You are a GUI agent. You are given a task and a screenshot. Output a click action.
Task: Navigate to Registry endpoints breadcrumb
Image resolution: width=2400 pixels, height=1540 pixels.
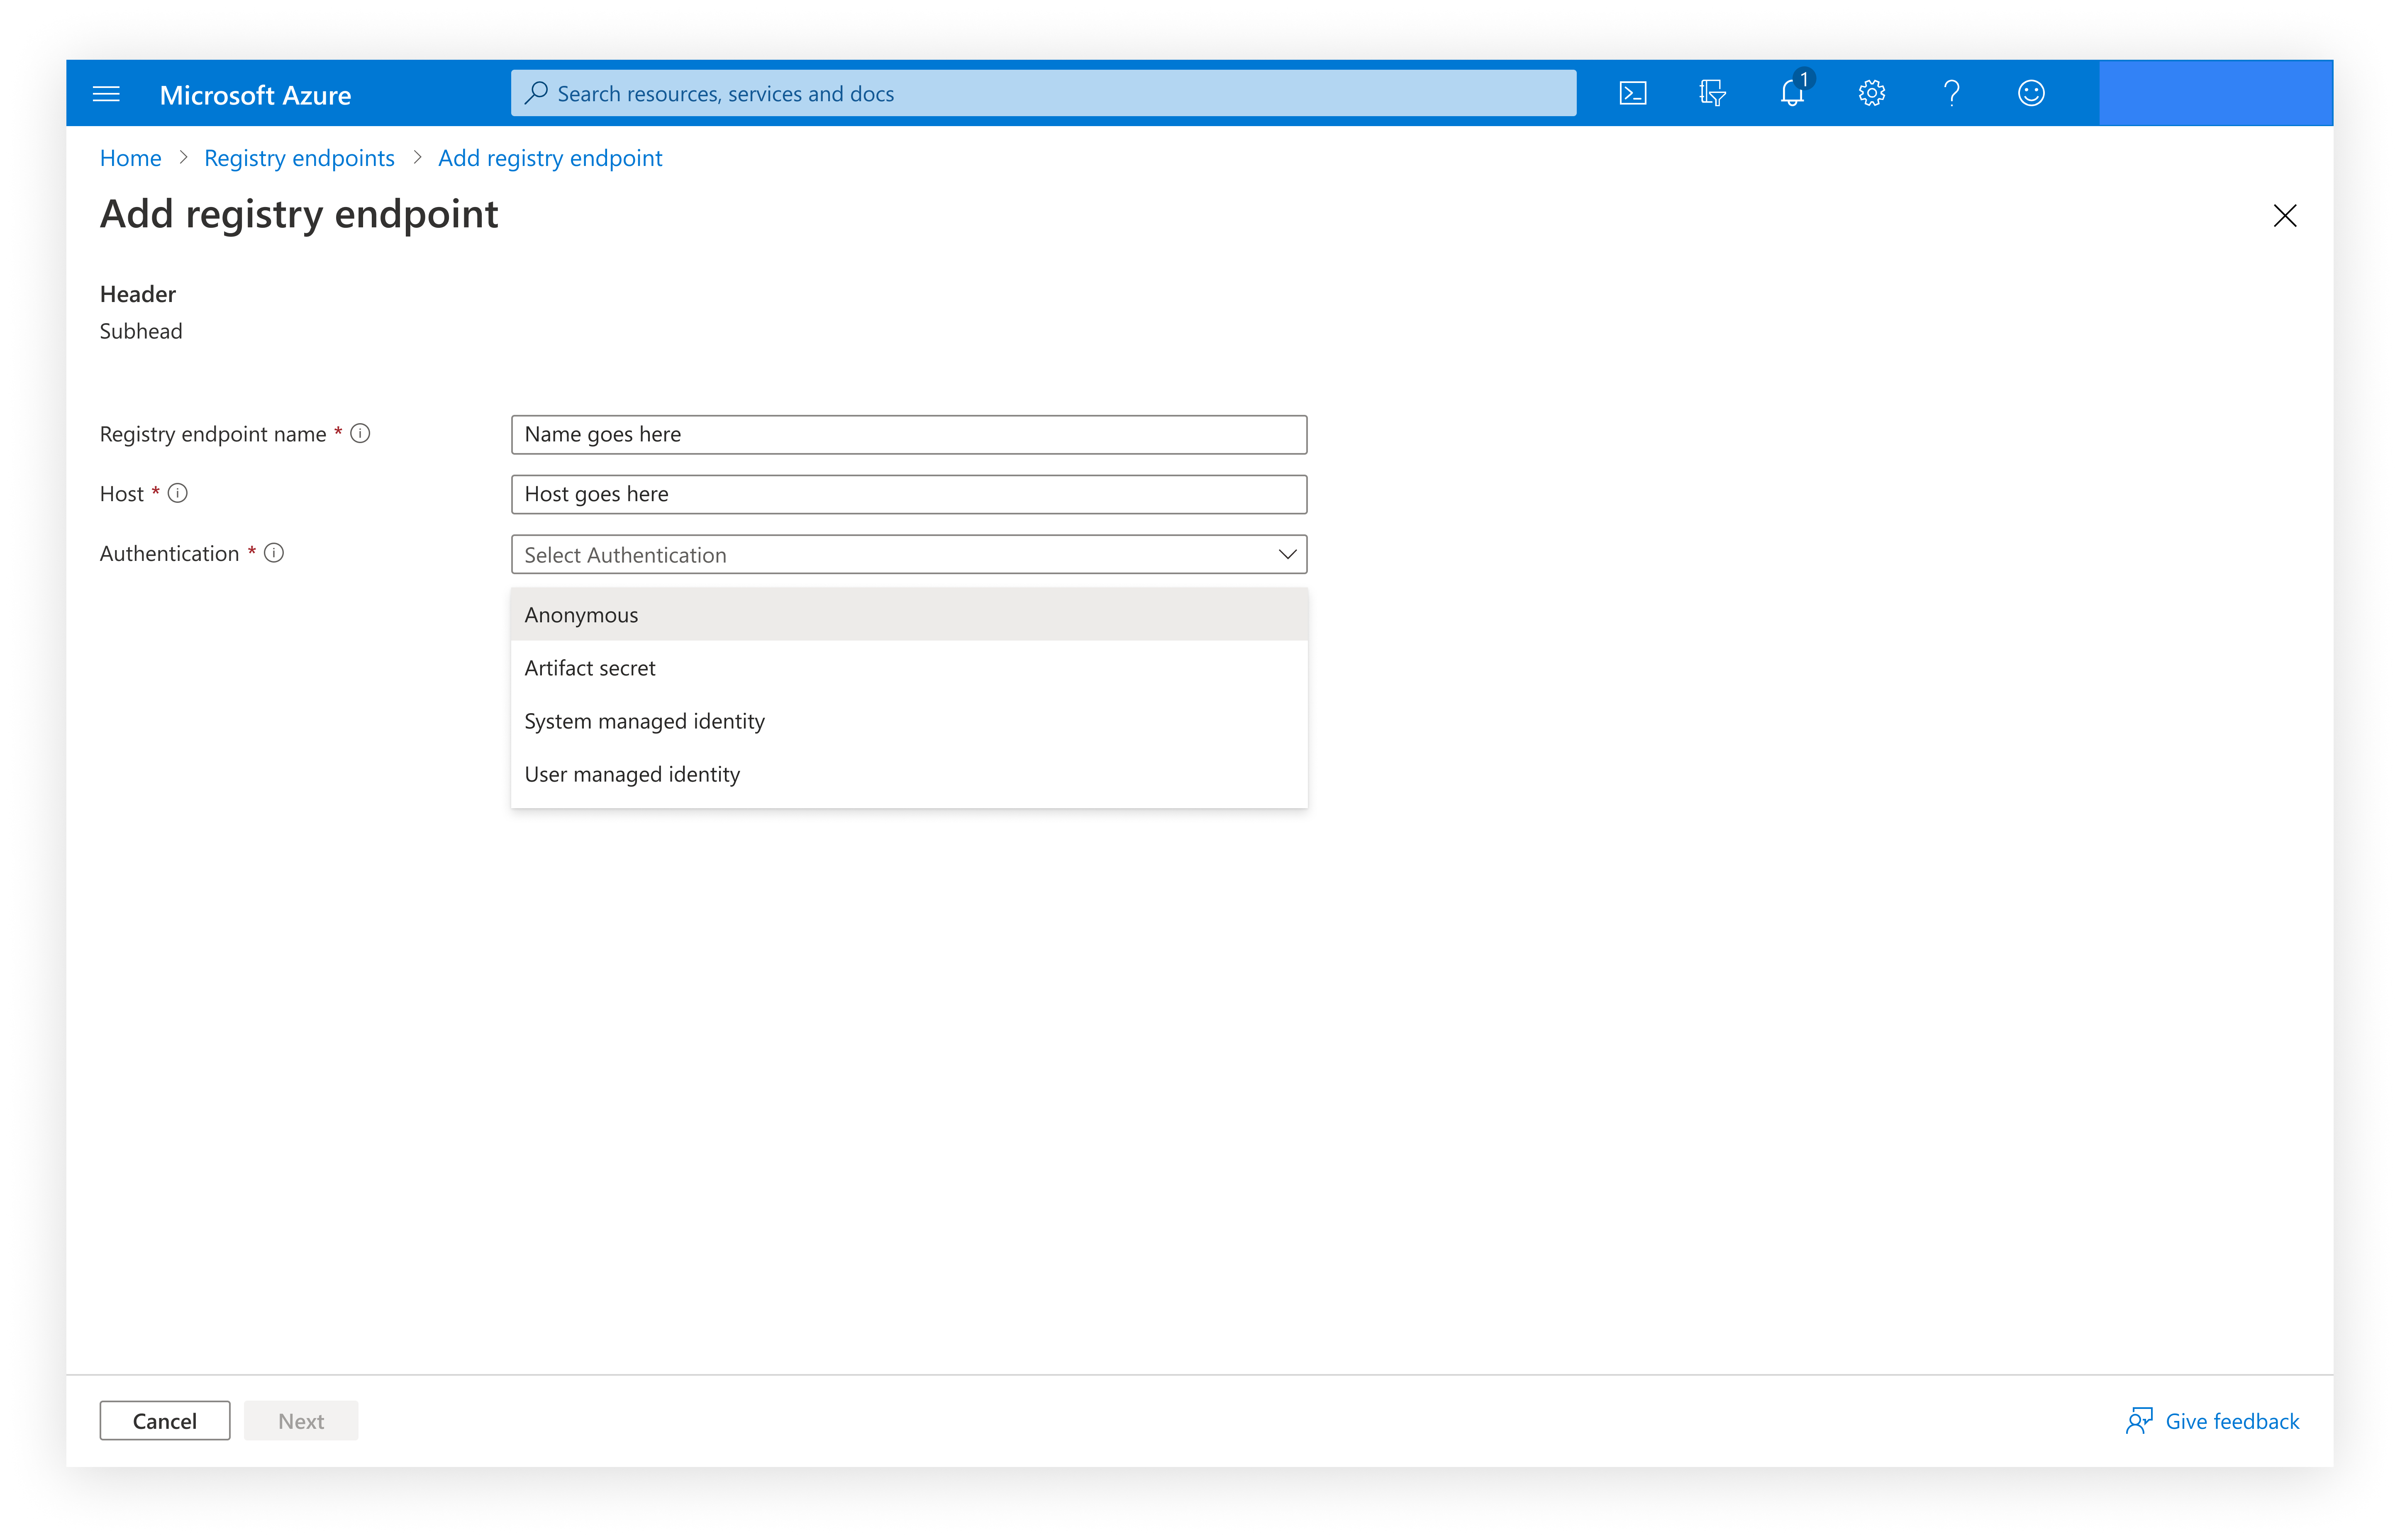(x=299, y=158)
